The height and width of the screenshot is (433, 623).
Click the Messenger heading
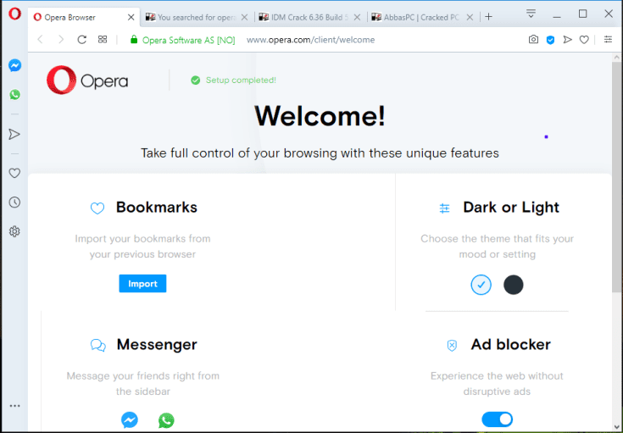pyautogui.click(x=157, y=344)
